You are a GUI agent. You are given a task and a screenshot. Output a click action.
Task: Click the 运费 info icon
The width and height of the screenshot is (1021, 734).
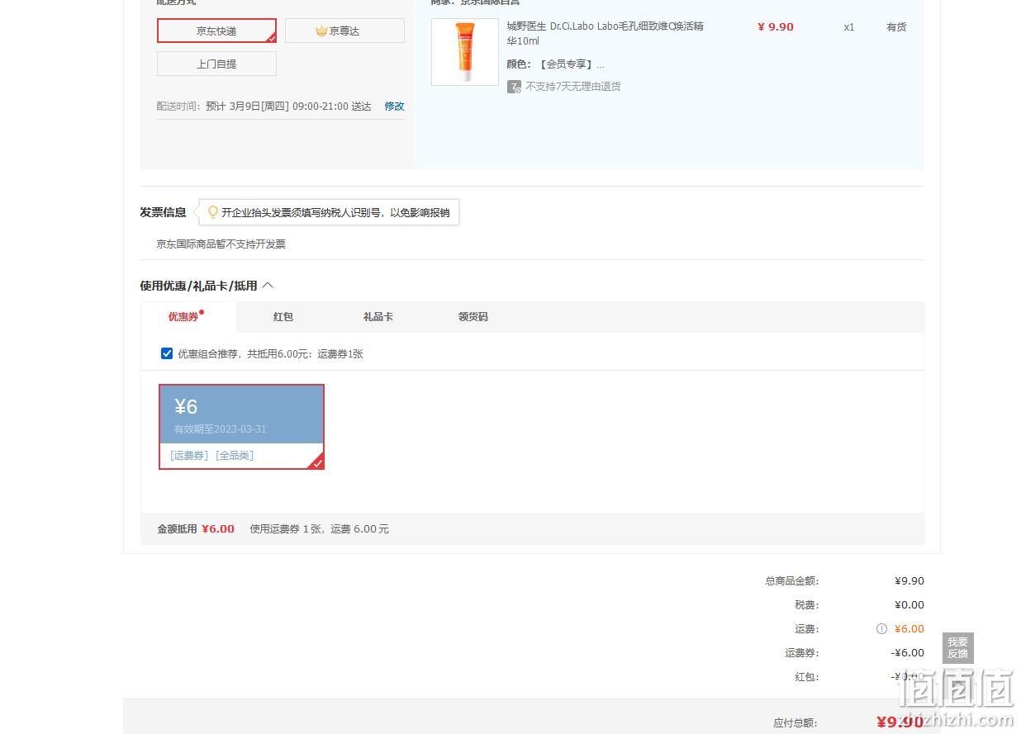point(881,629)
